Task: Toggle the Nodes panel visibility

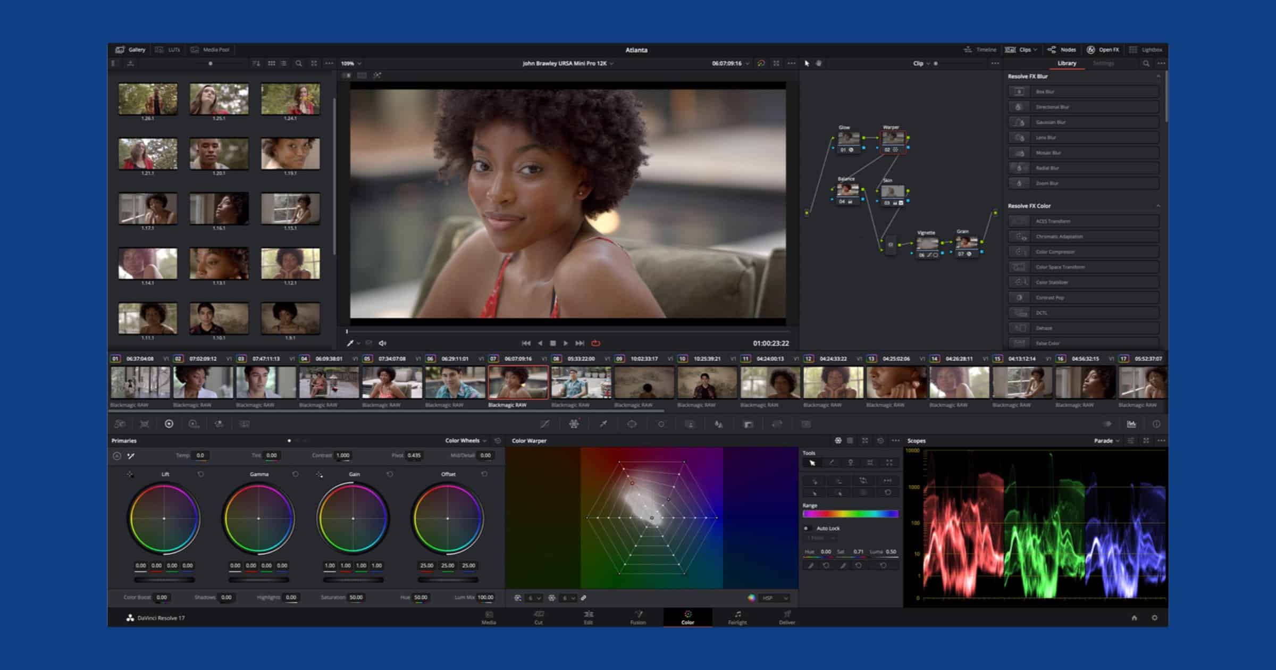Action: (x=1062, y=49)
